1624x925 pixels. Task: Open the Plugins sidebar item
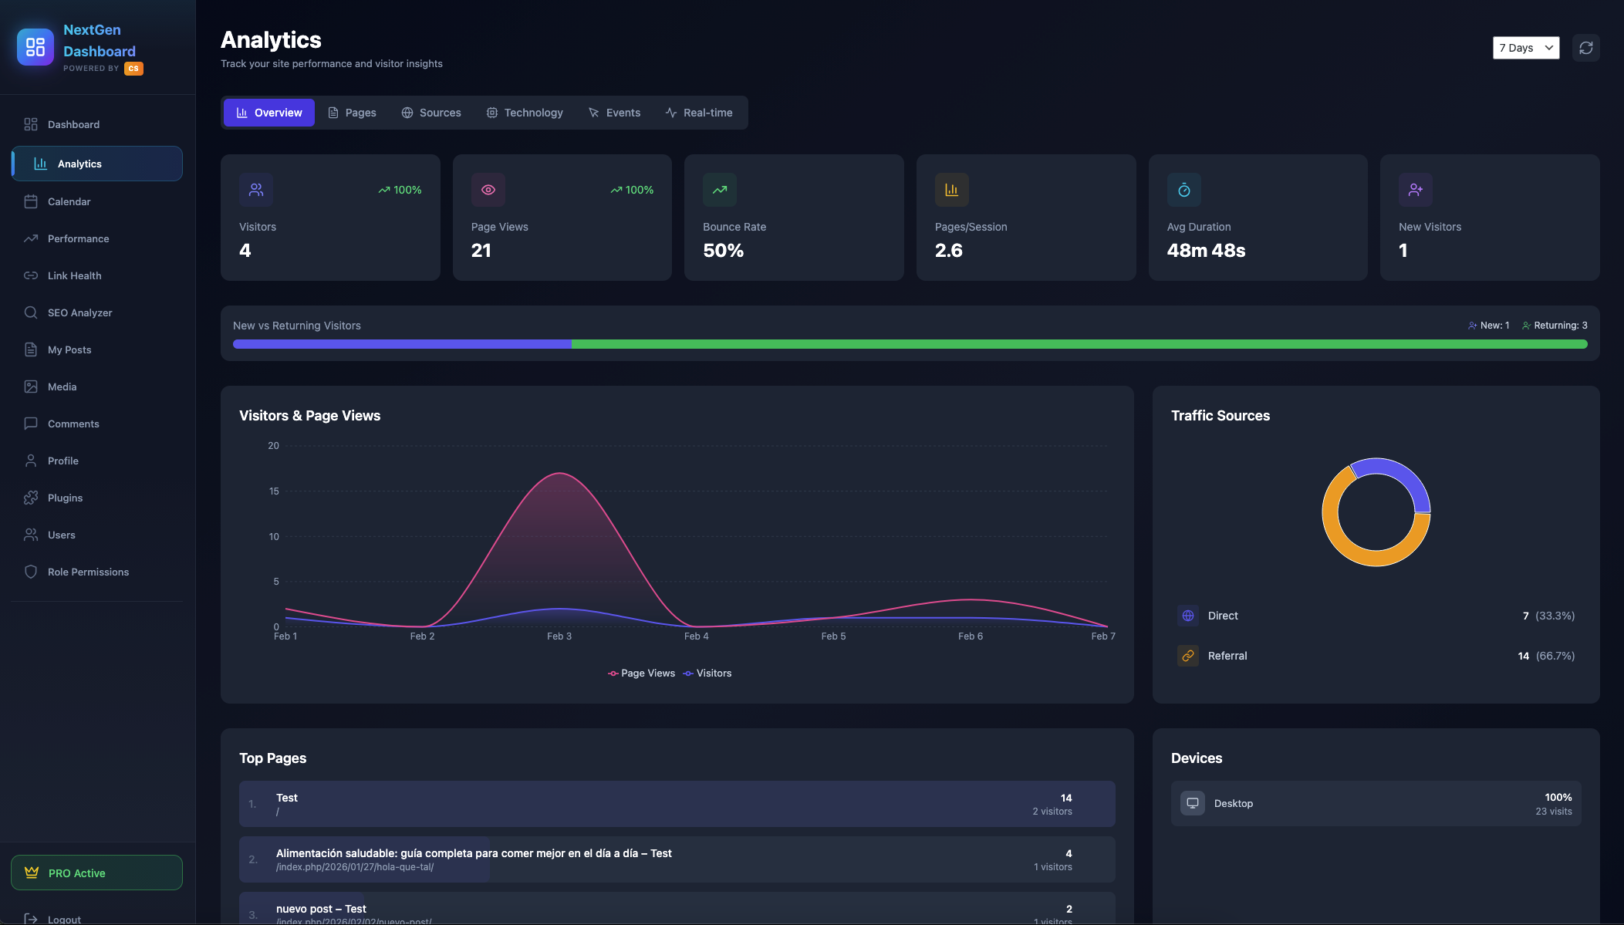point(65,498)
